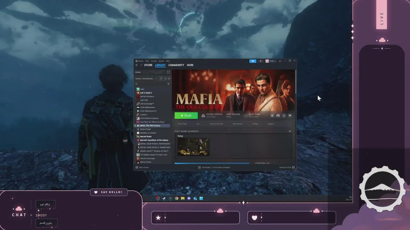Show game info icon for Mafia

(284, 116)
